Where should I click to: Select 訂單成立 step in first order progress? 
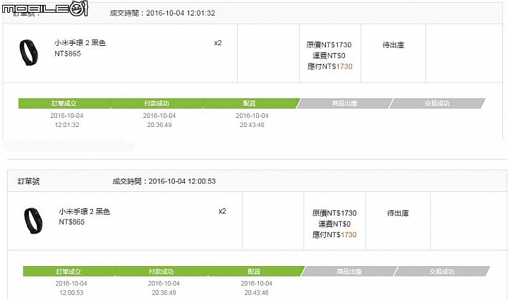click(64, 103)
